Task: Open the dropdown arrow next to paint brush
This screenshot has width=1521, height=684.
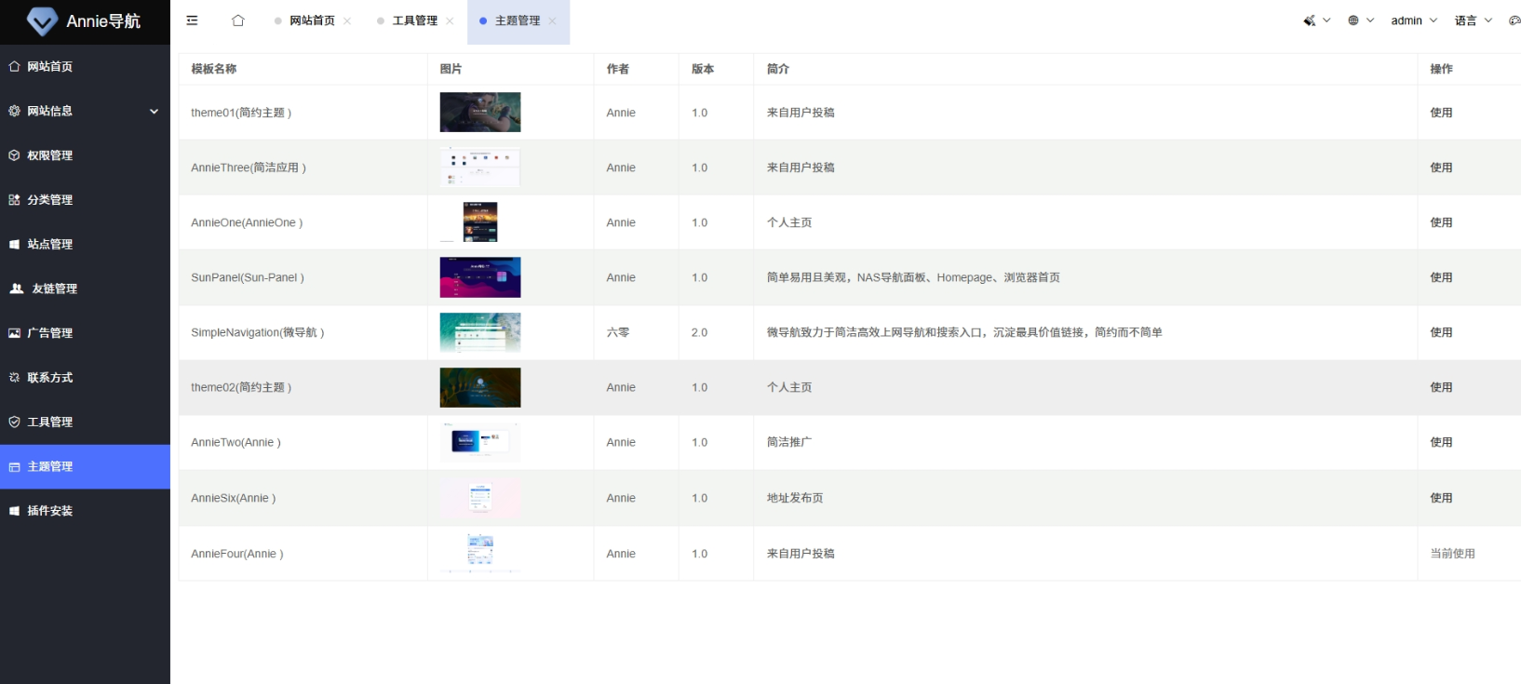Action: [x=1326, y=20]
